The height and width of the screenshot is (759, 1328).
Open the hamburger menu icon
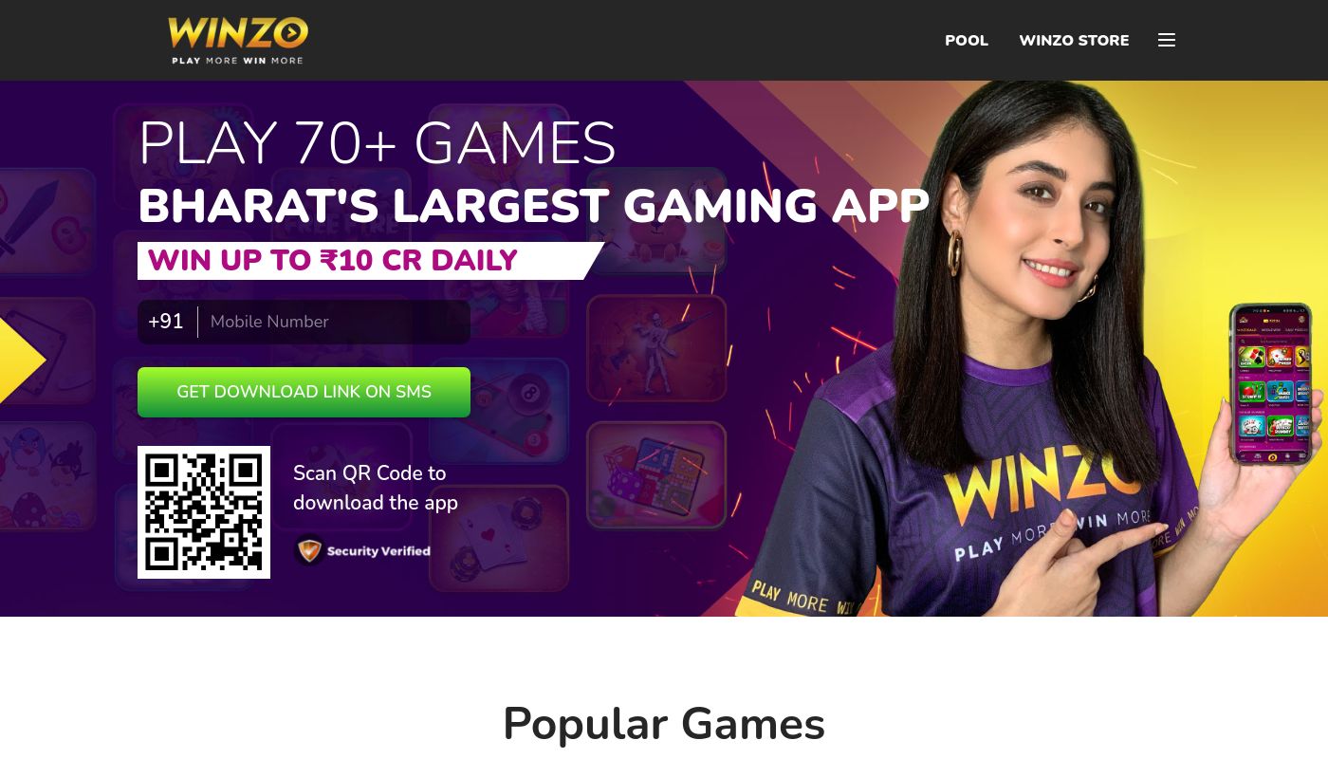1167,40
